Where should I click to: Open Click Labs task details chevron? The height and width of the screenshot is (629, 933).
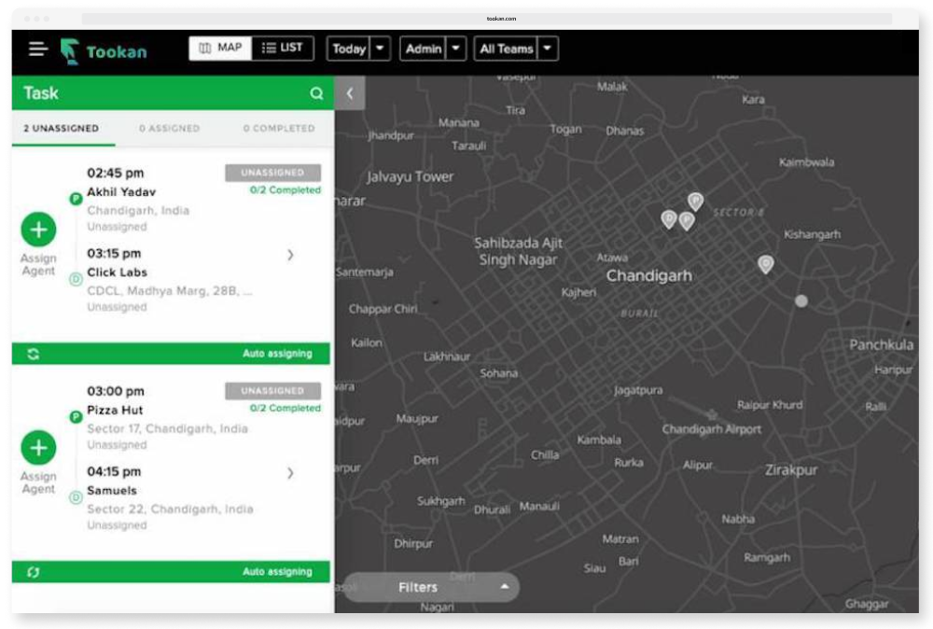(x=290, y=255)
